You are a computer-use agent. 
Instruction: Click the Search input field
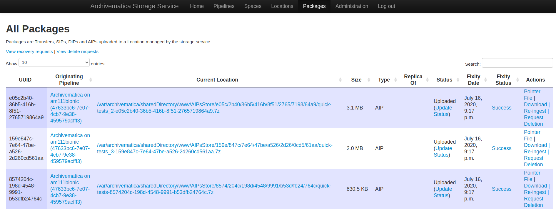(x=517, y=63)
